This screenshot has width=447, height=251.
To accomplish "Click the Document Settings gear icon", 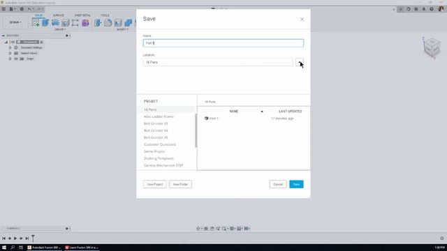I will [16, 47].
